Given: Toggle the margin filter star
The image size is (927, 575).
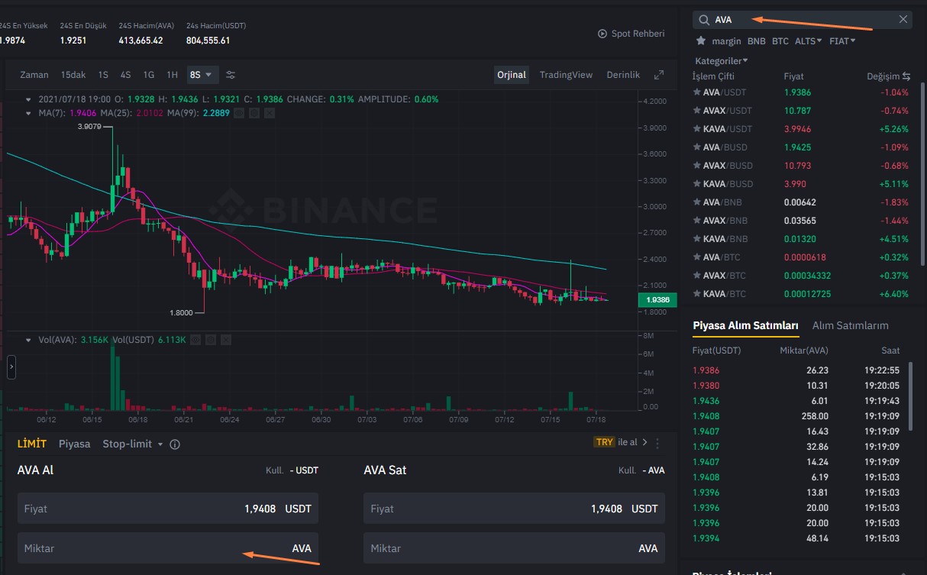Looking at the screenshot, I should click(x=700, y=40).
